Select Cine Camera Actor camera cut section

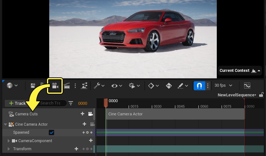[175, 114]
